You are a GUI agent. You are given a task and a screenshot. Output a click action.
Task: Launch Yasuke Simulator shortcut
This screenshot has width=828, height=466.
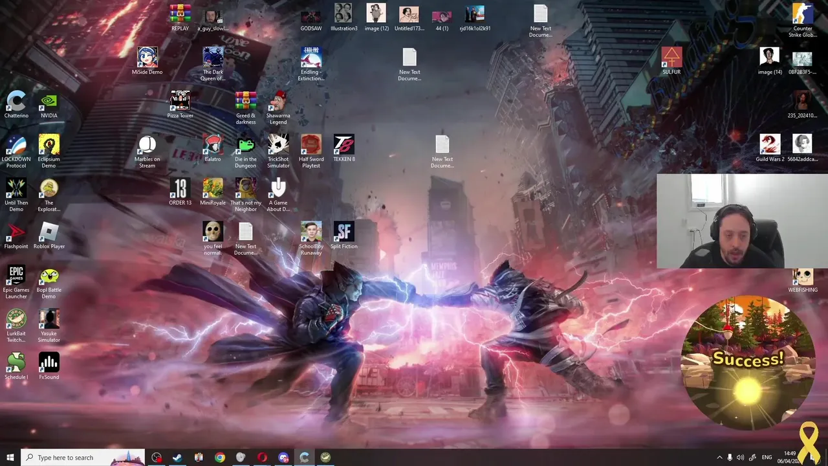pyautogui.click(x=49, y=324)
